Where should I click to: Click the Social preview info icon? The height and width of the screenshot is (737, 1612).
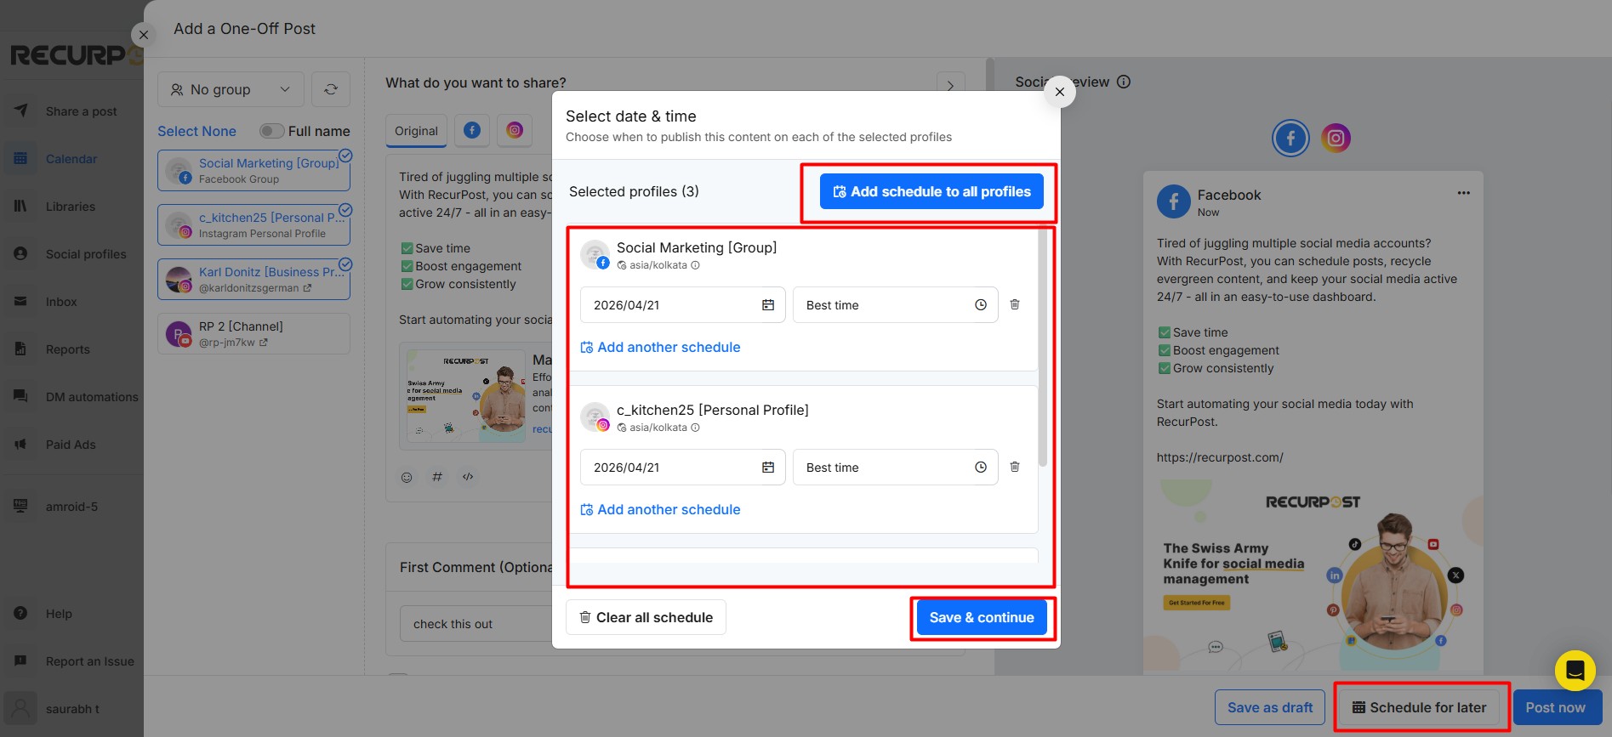(1123, 82)
